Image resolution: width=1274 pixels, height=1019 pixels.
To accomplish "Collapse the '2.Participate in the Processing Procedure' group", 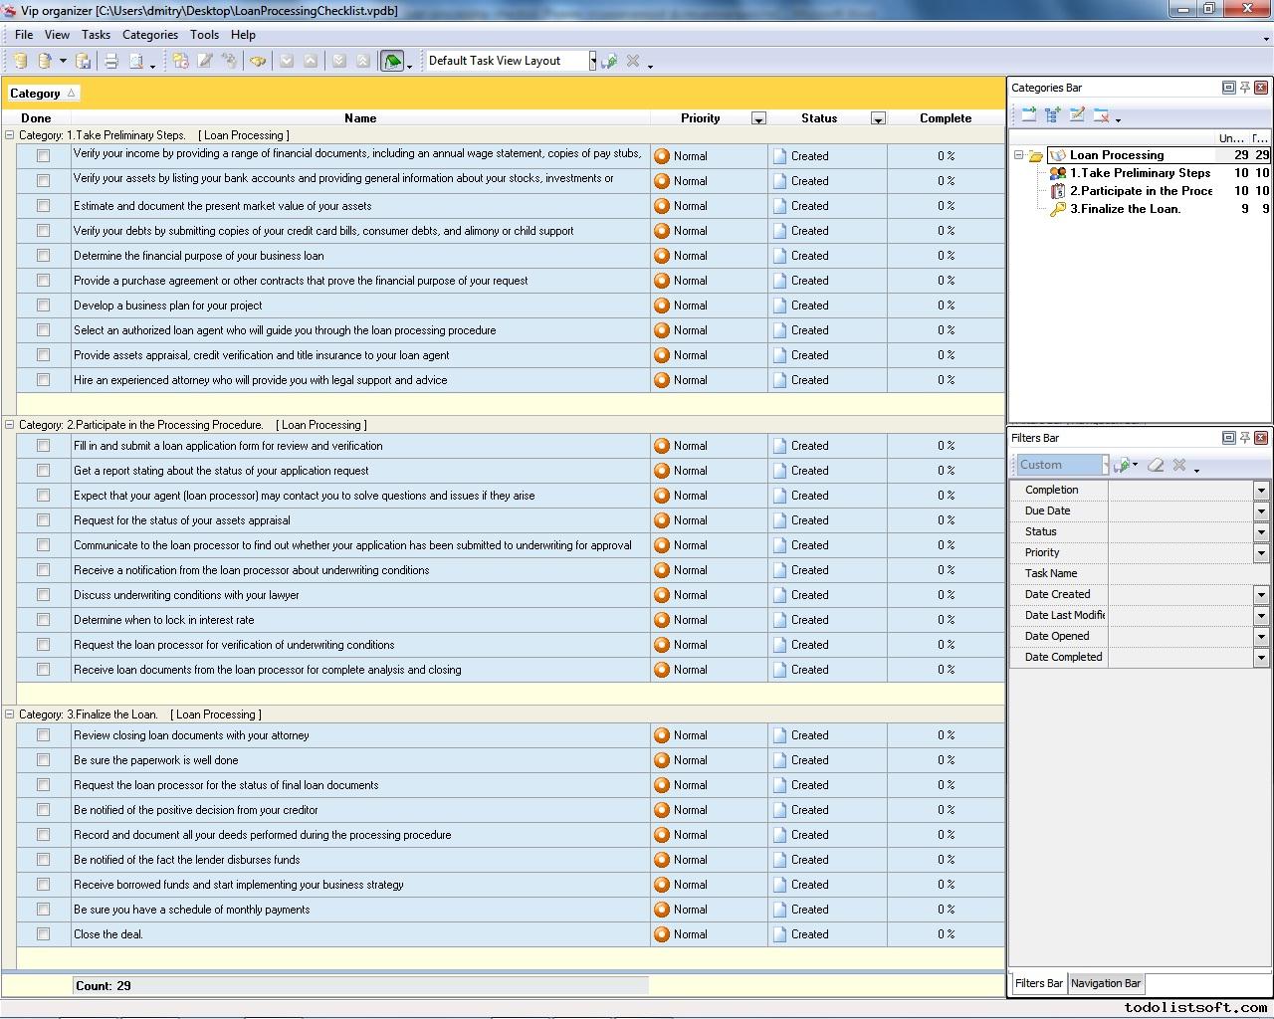I will [x=10, y=425].
